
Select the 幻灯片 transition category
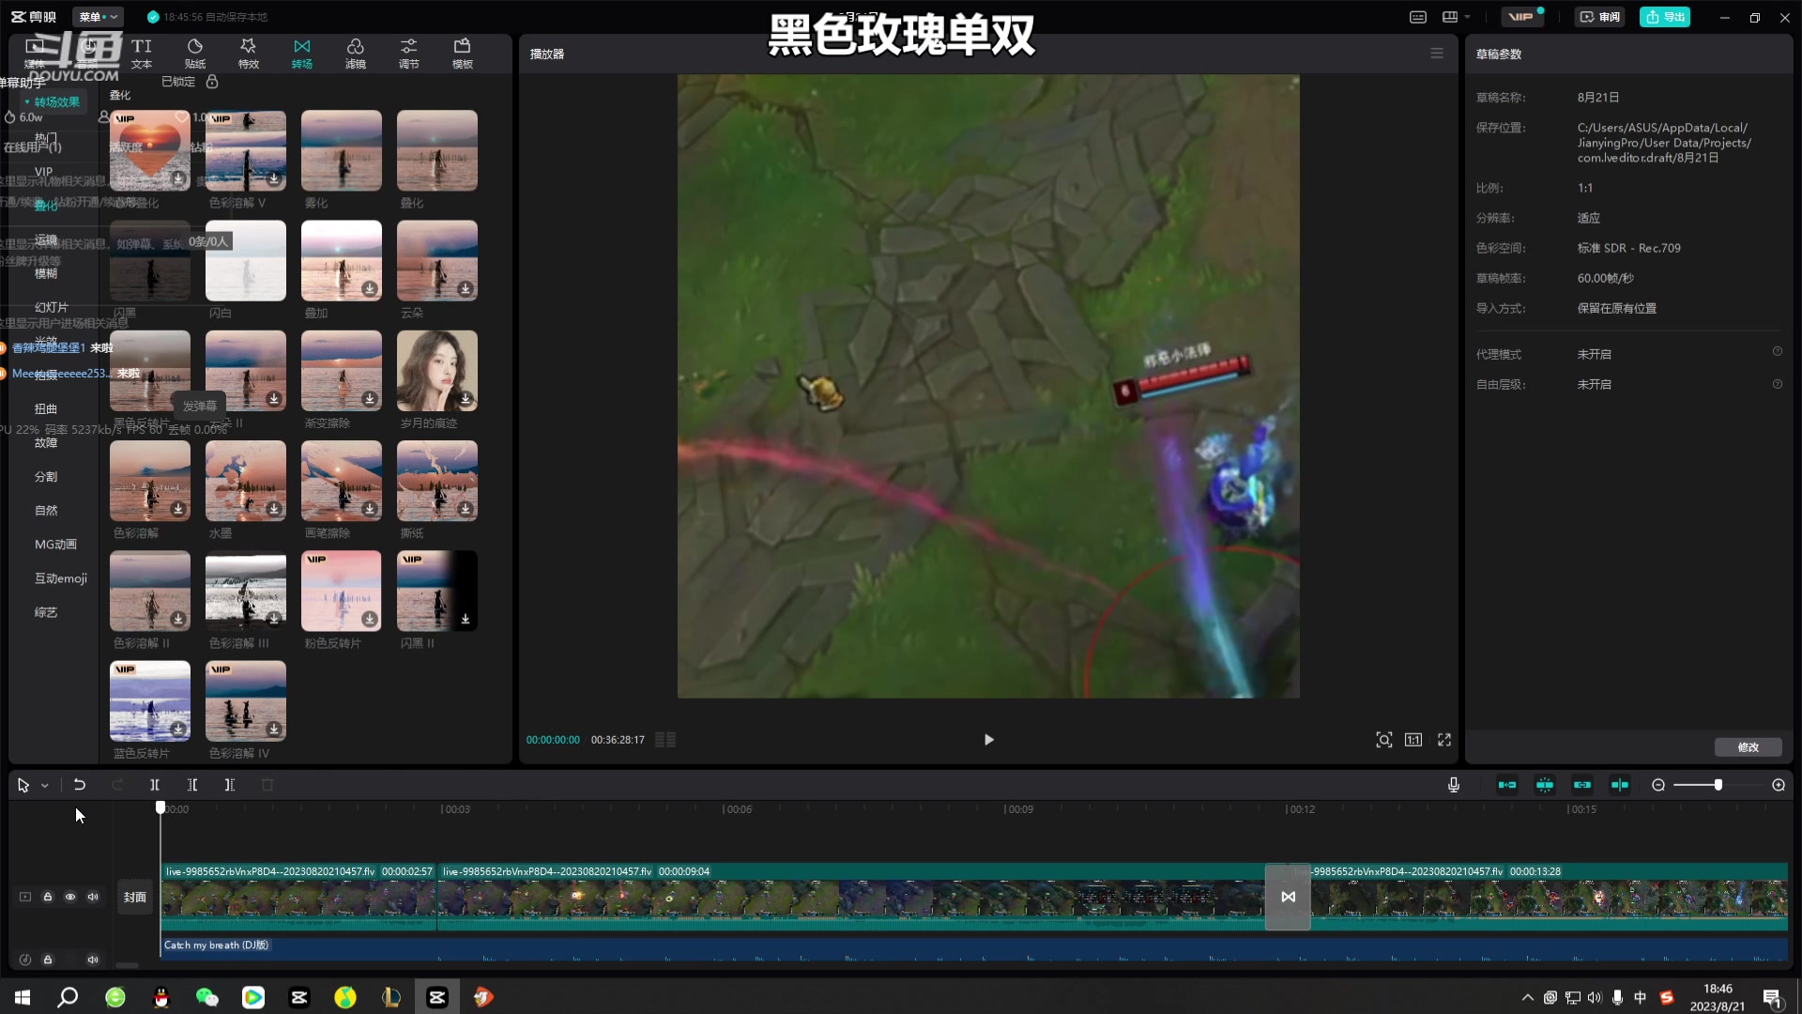click(x=52, y=307)
